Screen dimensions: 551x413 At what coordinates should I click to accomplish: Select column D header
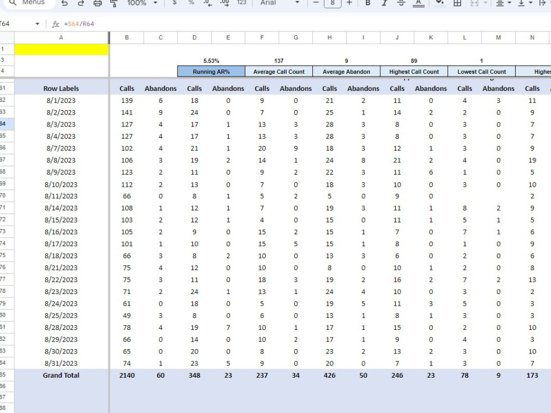(x=195, y=37)
